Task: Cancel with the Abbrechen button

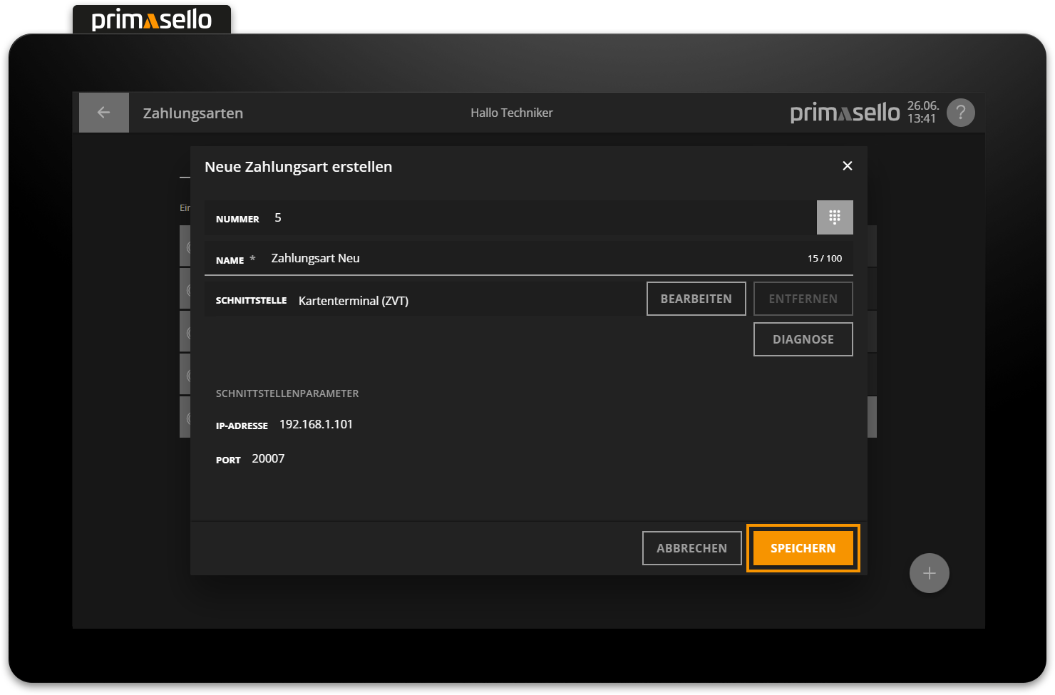Action: click(x=691, y=548)
